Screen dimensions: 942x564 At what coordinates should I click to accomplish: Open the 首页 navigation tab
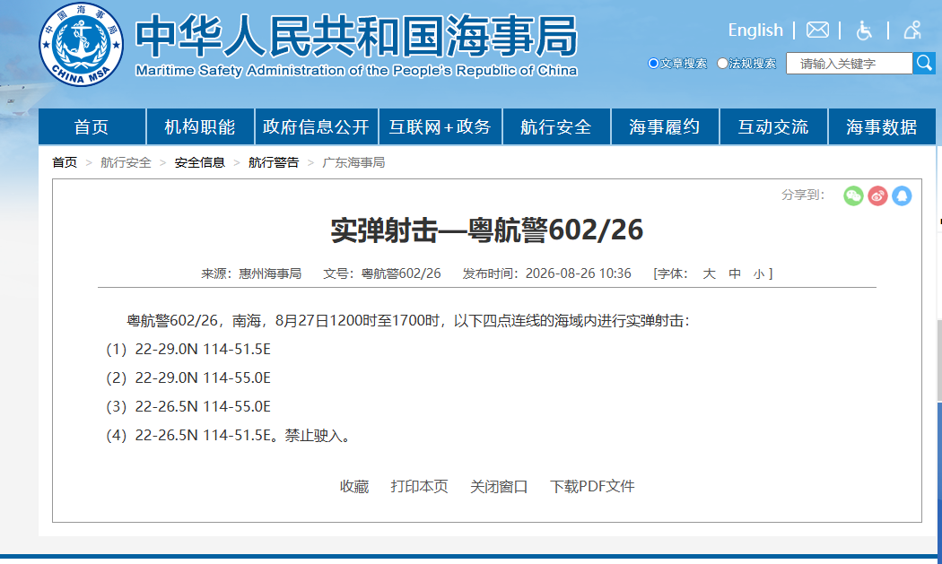(x=92, y=126)
